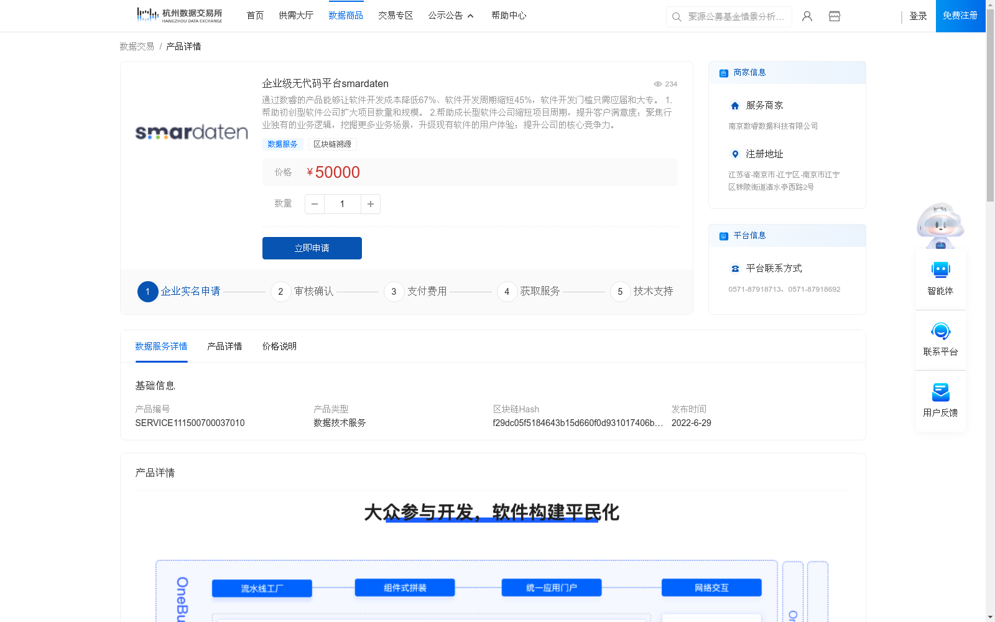Screen dimensions: 995x622
Task: Click the blockchain hash value f29dc05f...
Action: pyautogui.click(x=578, y=423)
